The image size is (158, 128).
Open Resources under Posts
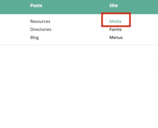[40, 21]
